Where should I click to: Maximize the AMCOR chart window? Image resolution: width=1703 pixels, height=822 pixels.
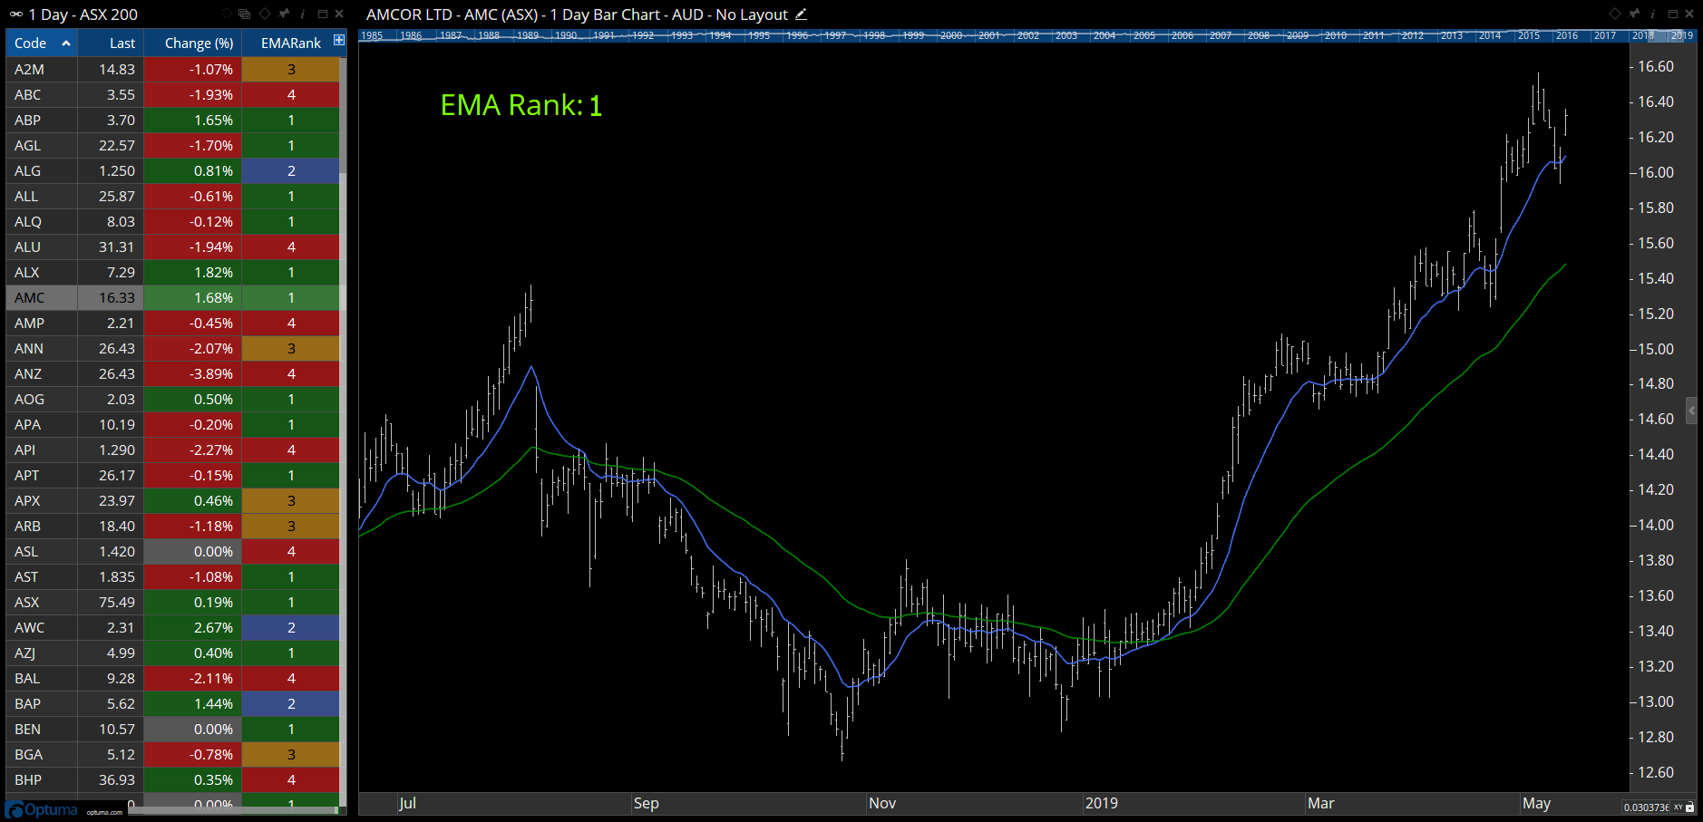(1673, 15)
